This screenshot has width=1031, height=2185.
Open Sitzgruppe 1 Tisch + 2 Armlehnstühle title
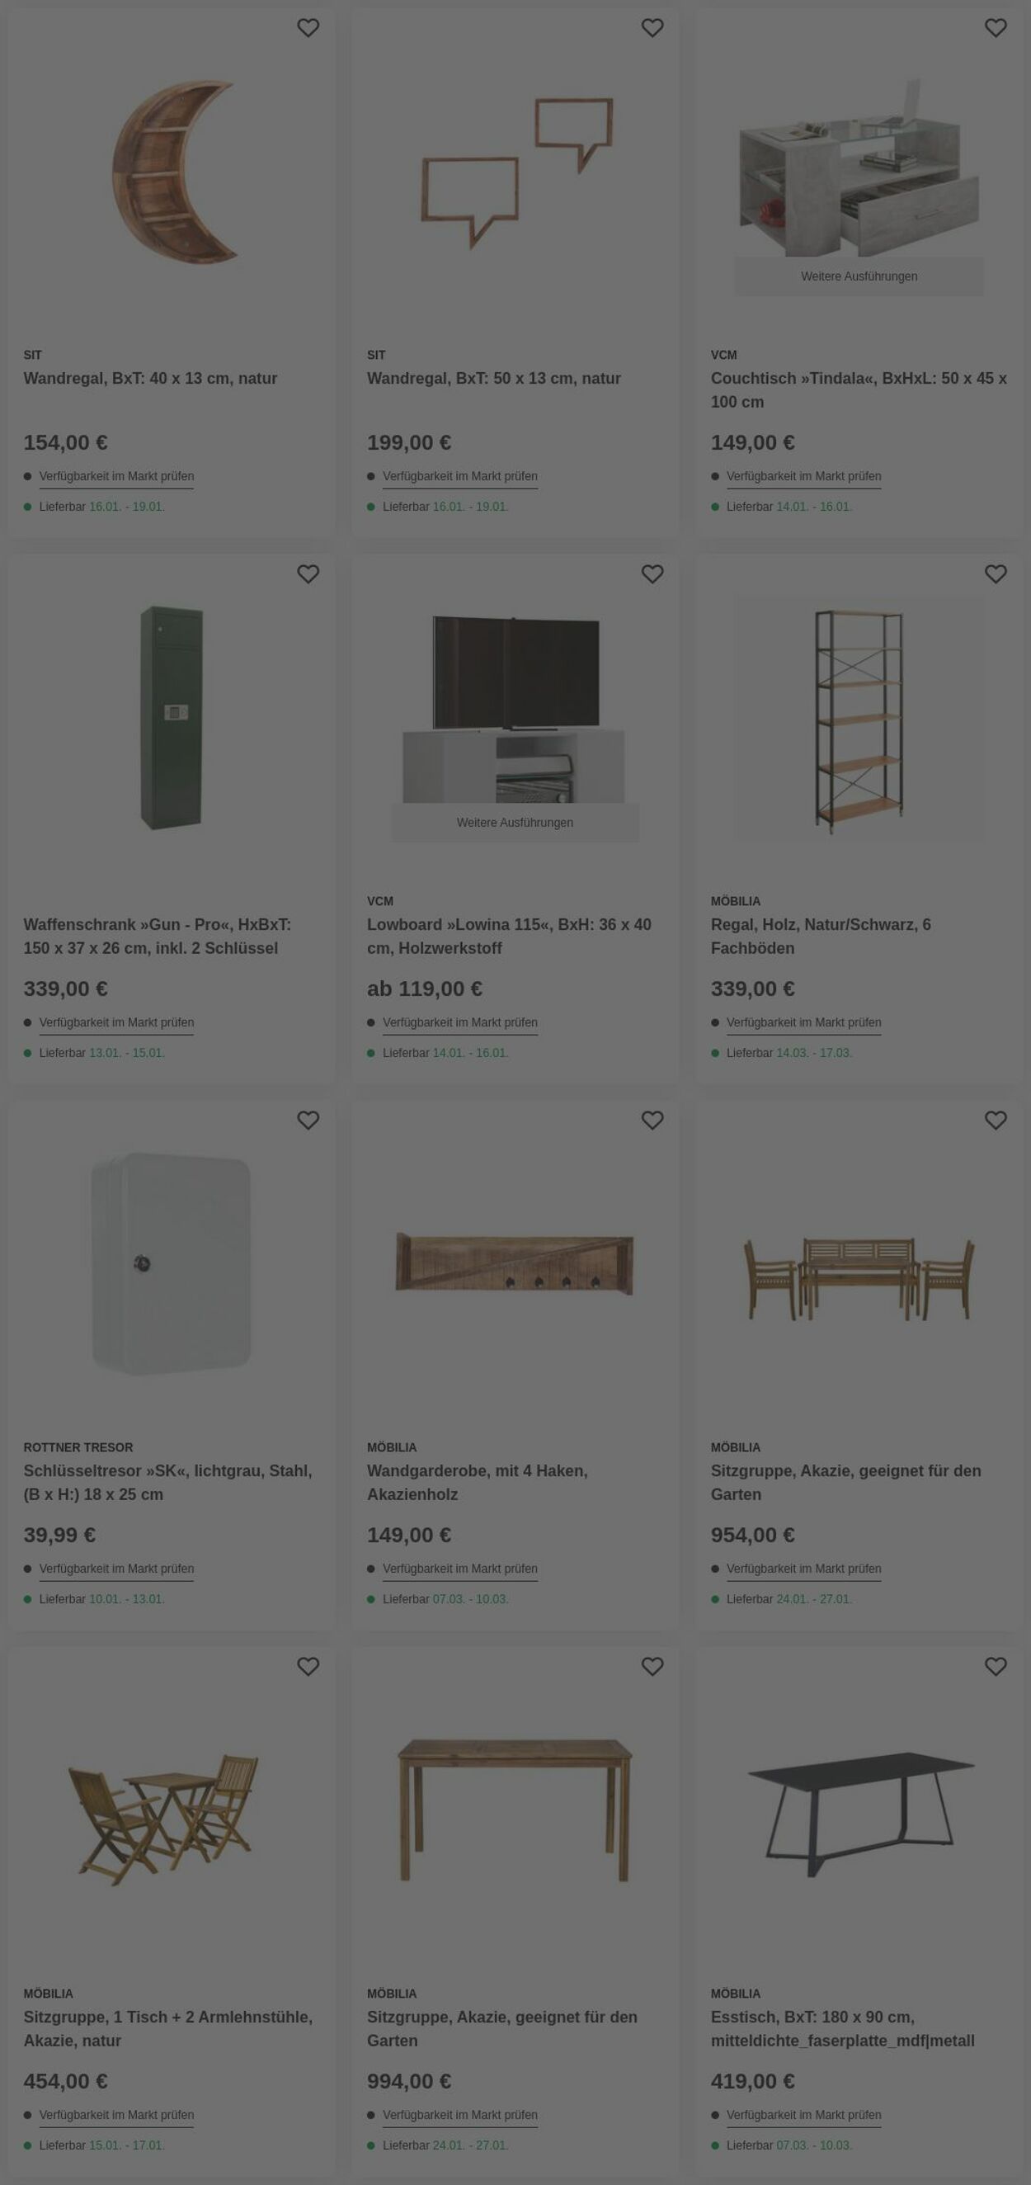point(168,2029)
